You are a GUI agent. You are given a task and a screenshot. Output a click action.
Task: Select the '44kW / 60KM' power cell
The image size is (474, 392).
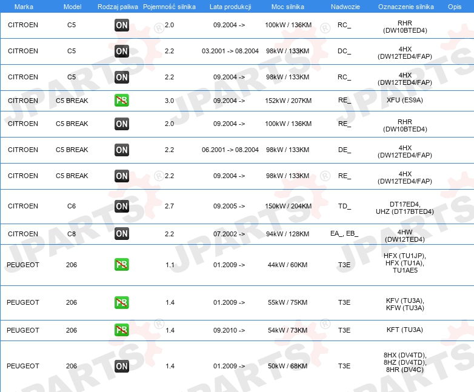(287, 265)
